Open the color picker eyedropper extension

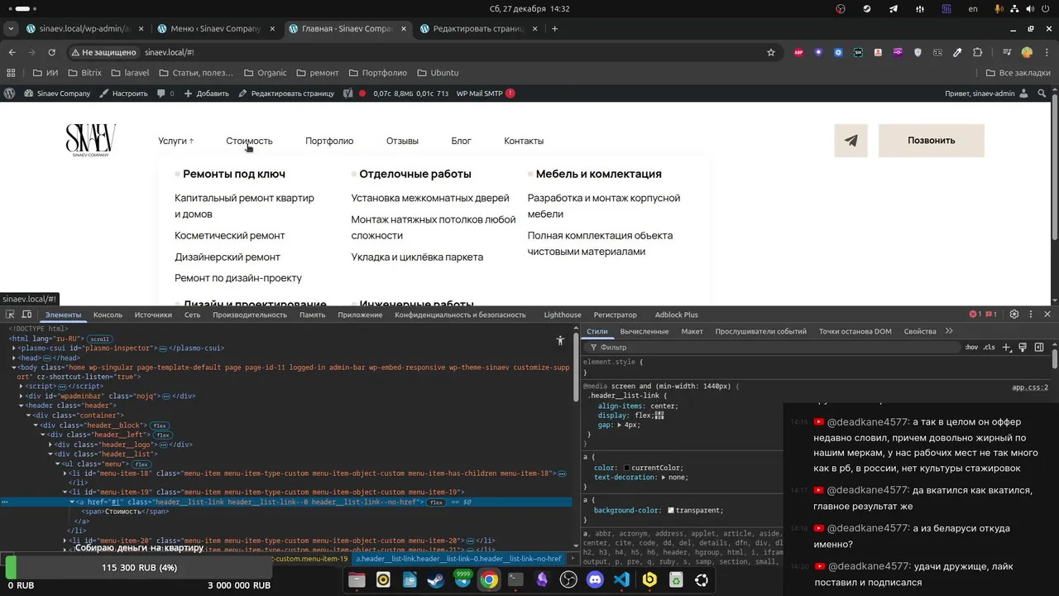click(x=957, y=52)
